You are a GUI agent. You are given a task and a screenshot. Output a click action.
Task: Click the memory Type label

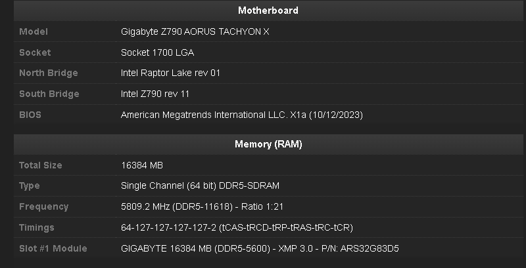pos(31,185)
